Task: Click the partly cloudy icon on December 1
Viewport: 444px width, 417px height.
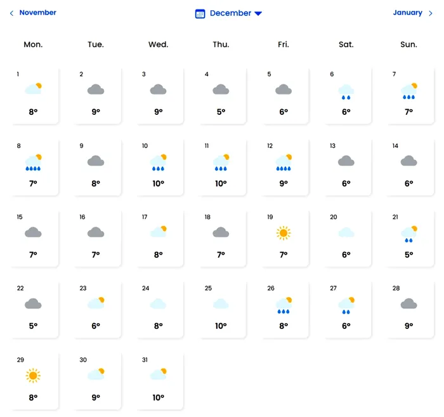Action: point(33,89)
